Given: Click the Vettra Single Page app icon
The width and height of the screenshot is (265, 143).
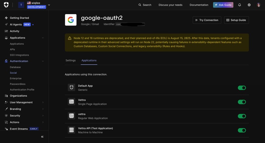Looking at the screenshot, I should (x=71, y=102).
